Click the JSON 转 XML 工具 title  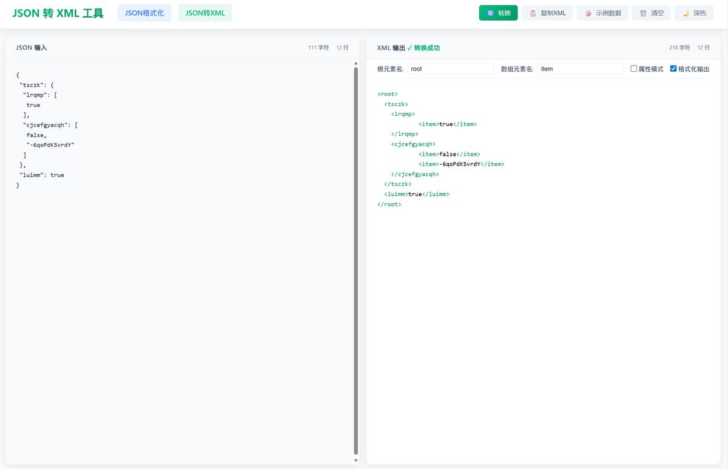(58, 13)
